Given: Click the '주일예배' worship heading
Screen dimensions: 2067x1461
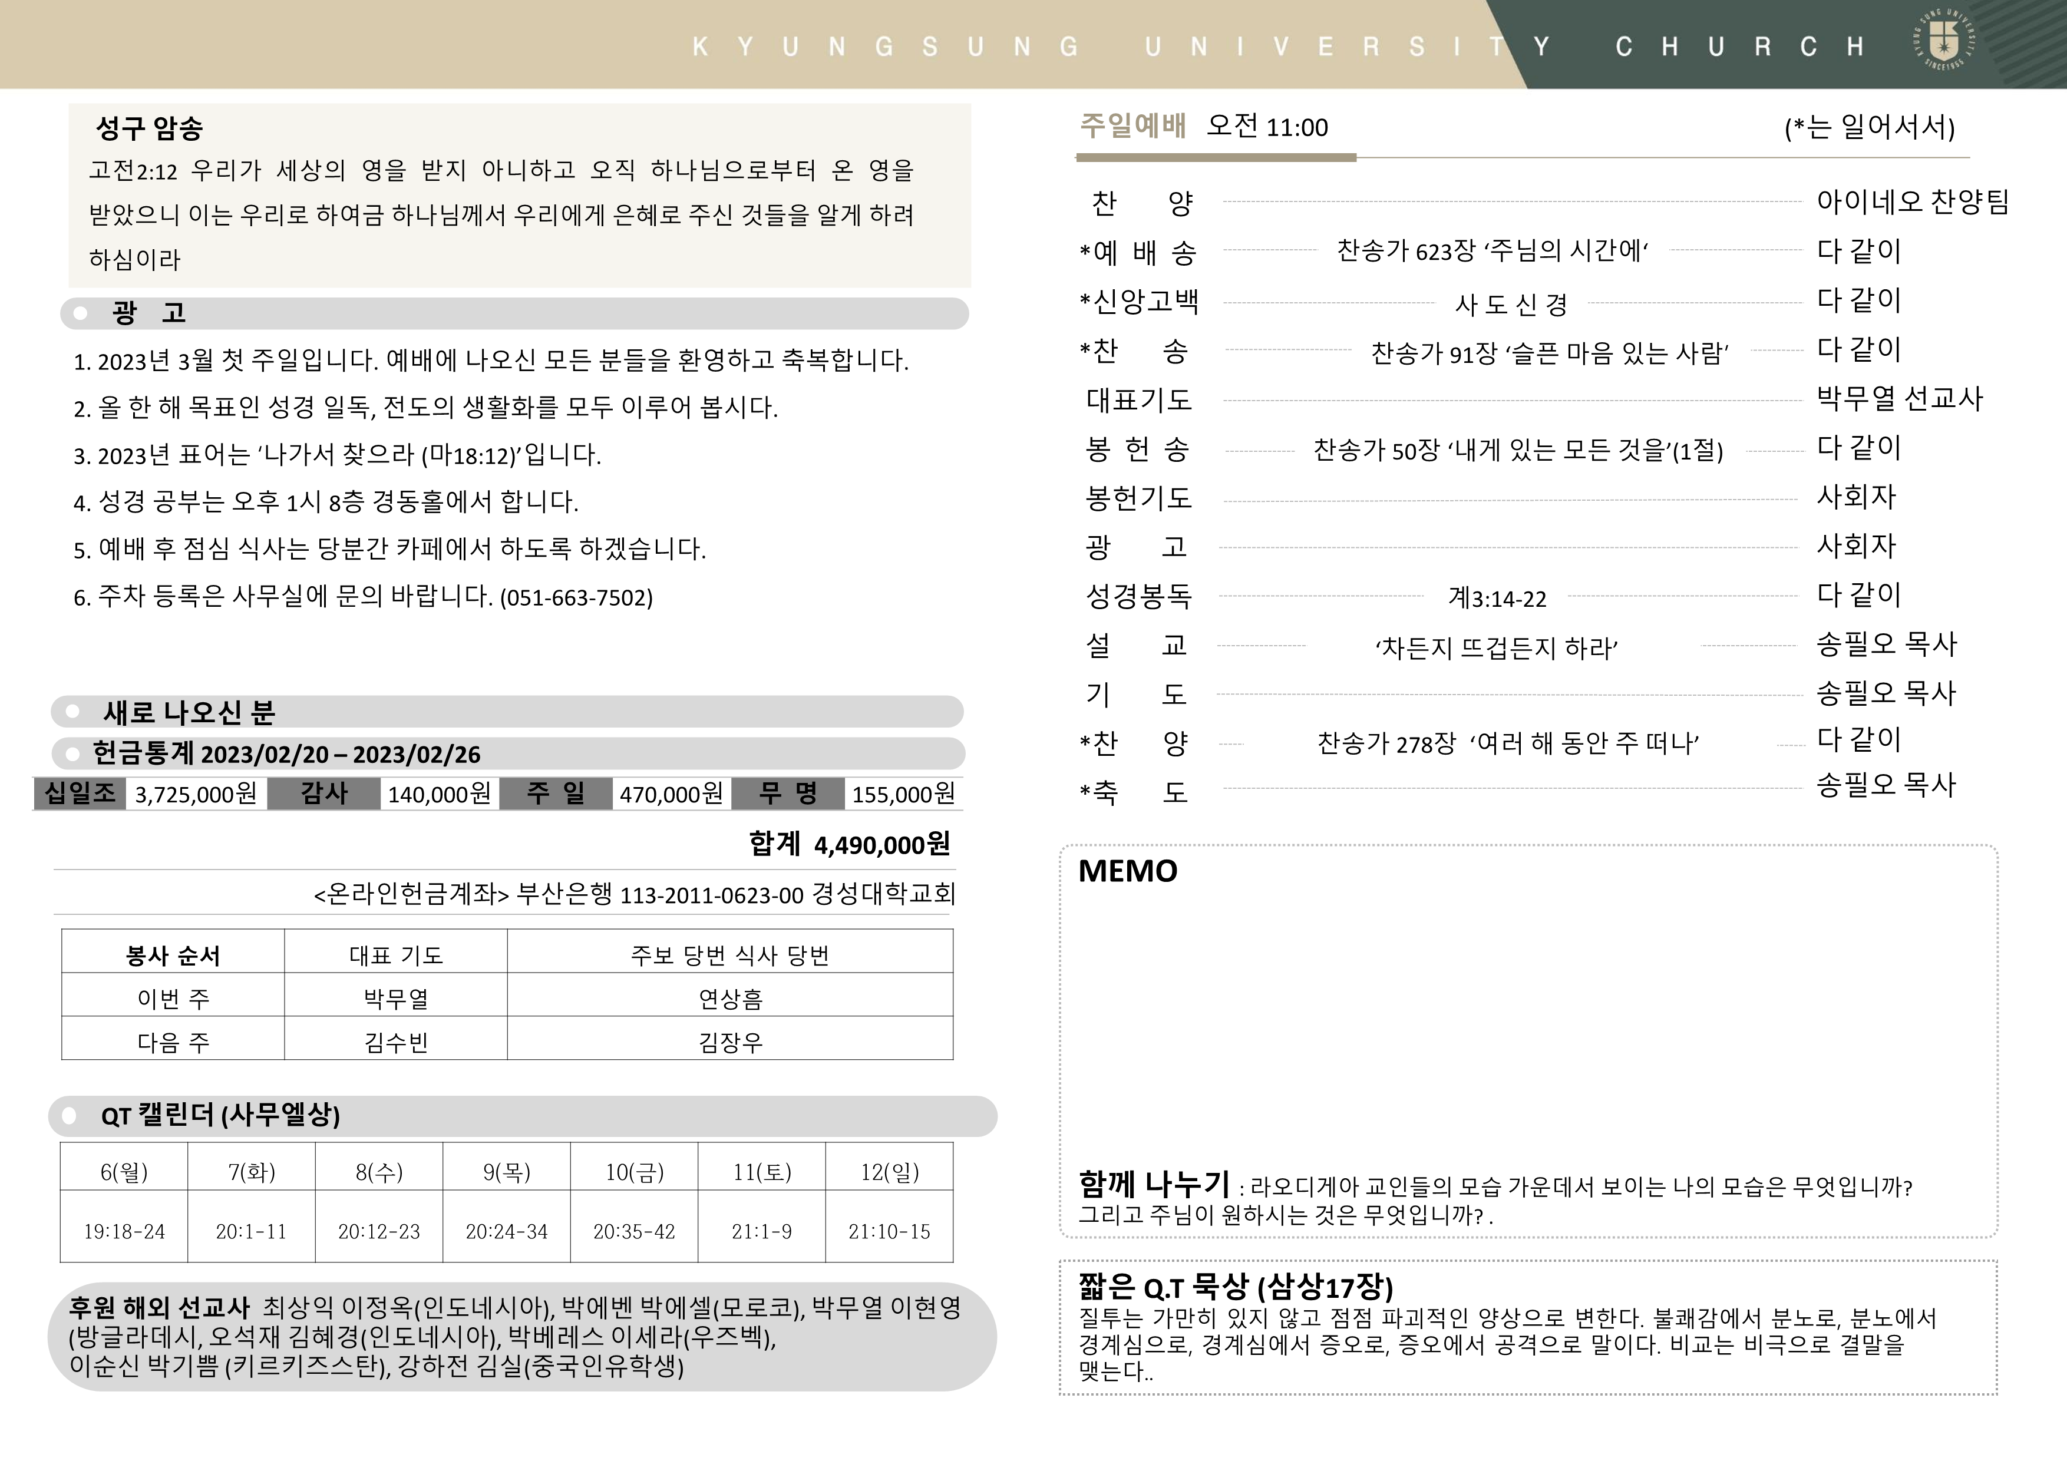Looking at the screenshot, I should click(1132, 125).
